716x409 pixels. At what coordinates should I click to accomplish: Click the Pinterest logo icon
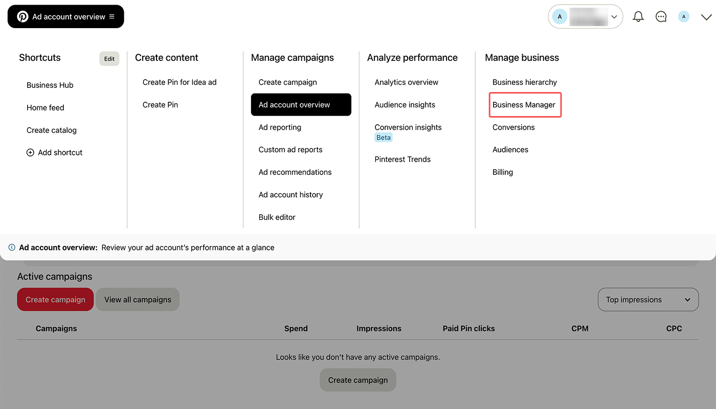tap(23, 16)
